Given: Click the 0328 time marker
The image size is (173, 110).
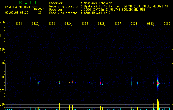Looking at the screenshot, I should coord(134,24).
